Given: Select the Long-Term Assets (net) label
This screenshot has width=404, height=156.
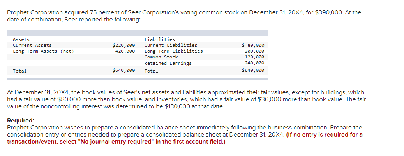Looking at the screenshot, I should pyautogui.click(x=43, y=51).
